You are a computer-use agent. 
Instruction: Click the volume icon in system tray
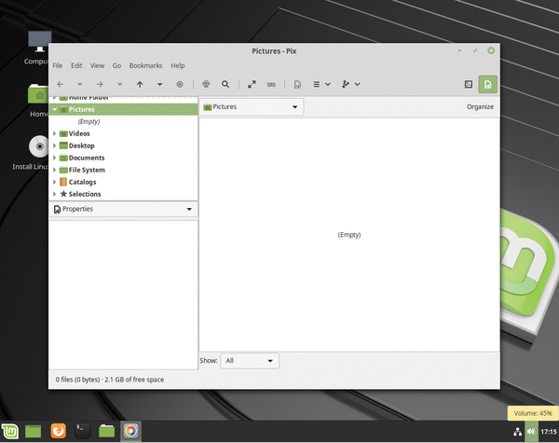point(531,432)
